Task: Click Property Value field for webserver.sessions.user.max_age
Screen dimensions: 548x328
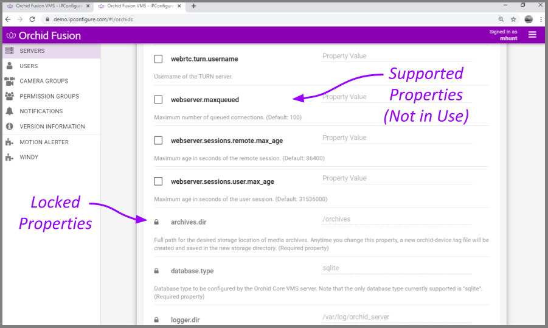Action: [397, 178]
